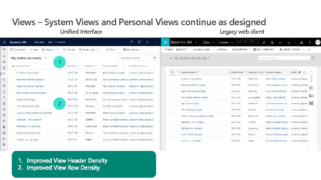Click Delete in Unified Interface command bar
This screenshot has width=321, height=180.
pyautogui.click(x=47, y=50)
